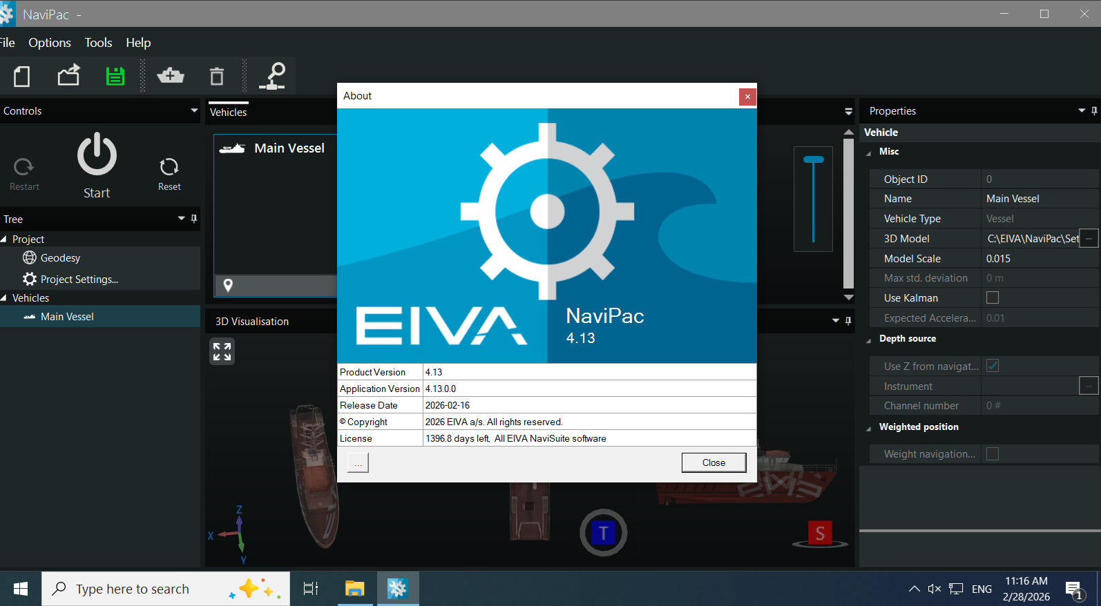
Task: Click the taskbar search box
Action: click(x=166, y=589)
